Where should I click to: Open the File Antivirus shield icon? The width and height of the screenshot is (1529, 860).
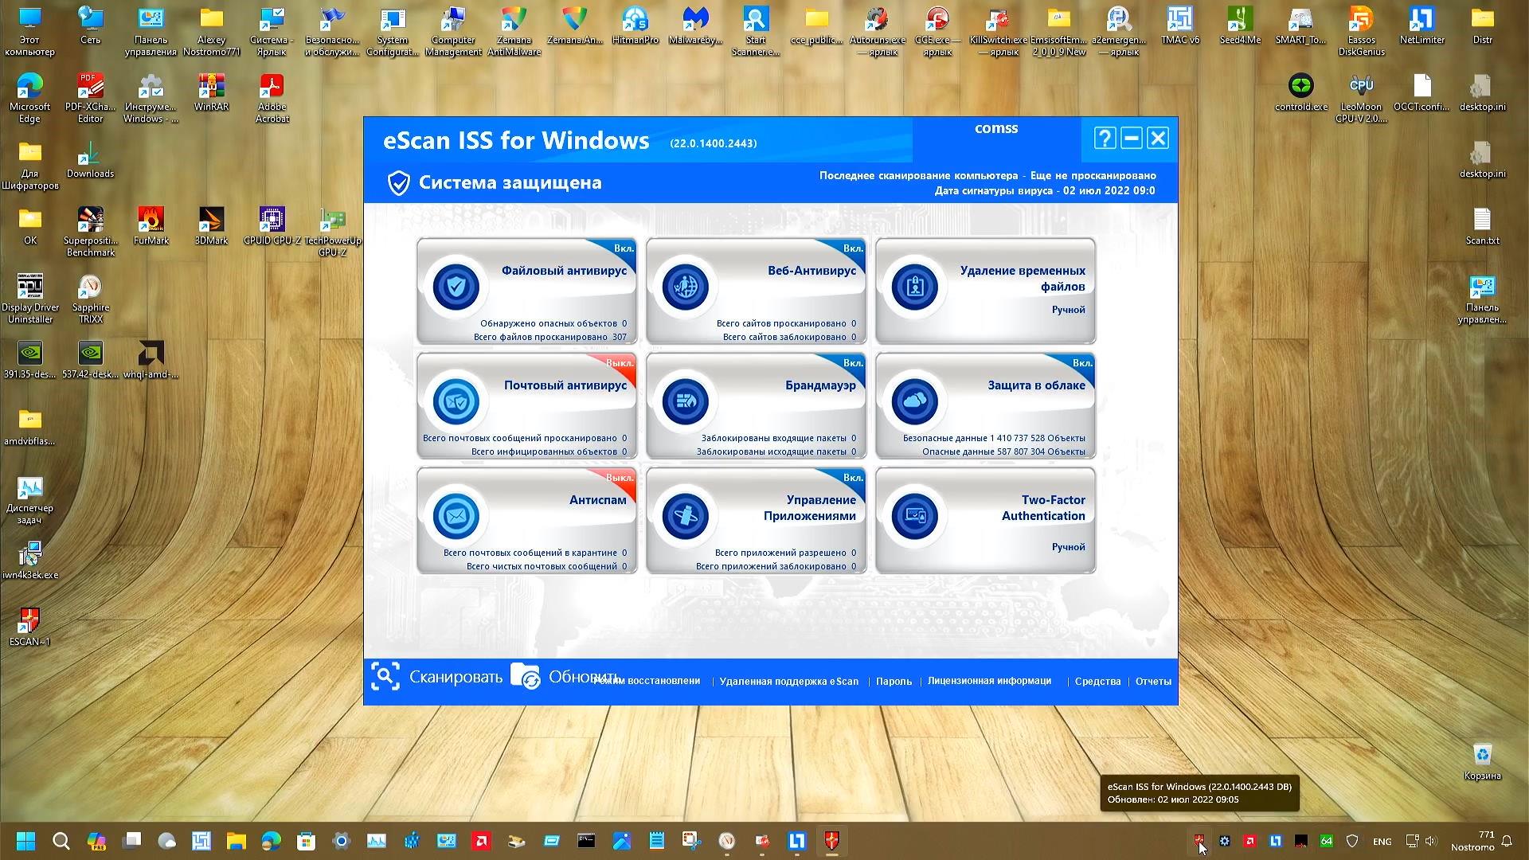[456, 287]
